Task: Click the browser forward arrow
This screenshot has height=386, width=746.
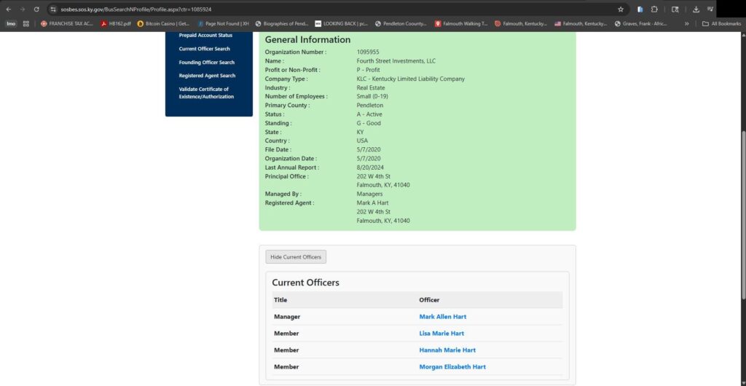Action: click(23, 9)
